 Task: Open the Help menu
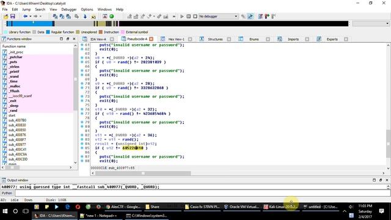(x=120, y=10)
